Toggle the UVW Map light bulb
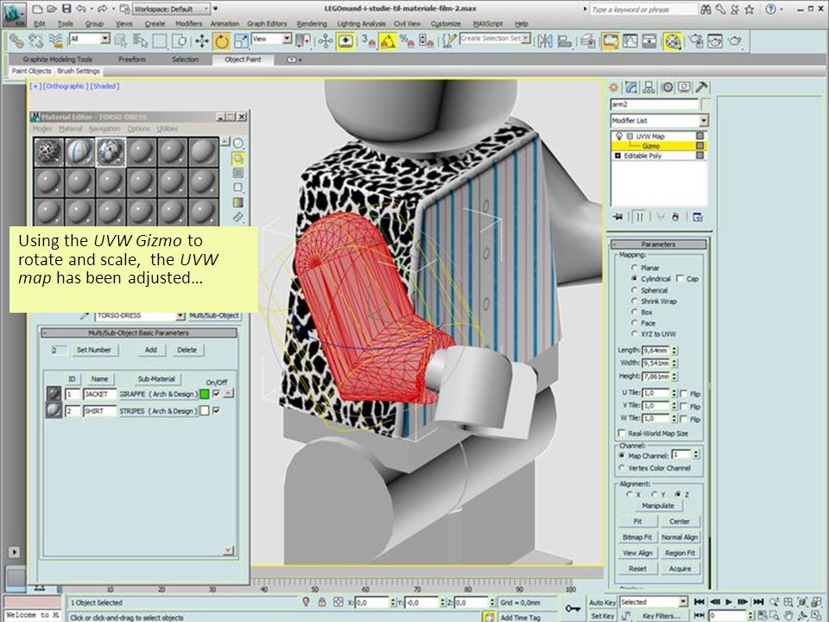Viewport: 829px width, 622px height. (x=619, y=136)
